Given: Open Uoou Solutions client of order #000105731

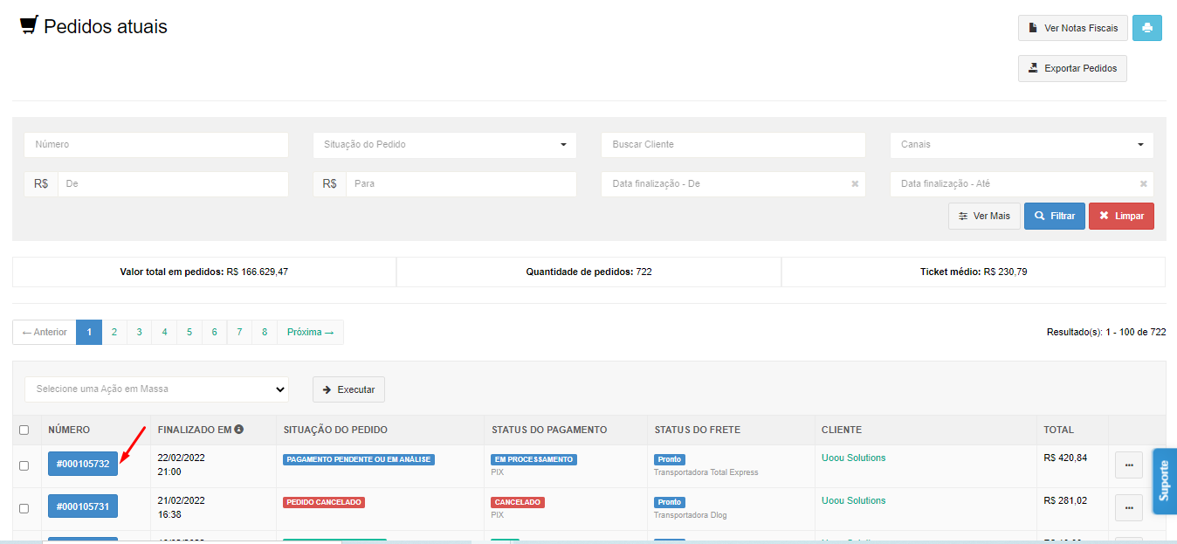Looking at the screenshot, I should tap(853, 500).
